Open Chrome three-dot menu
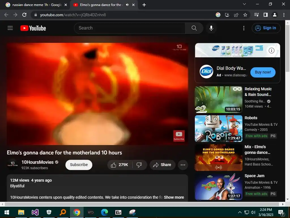The height and width of the screenshot is (218, 290). (284, 15)
